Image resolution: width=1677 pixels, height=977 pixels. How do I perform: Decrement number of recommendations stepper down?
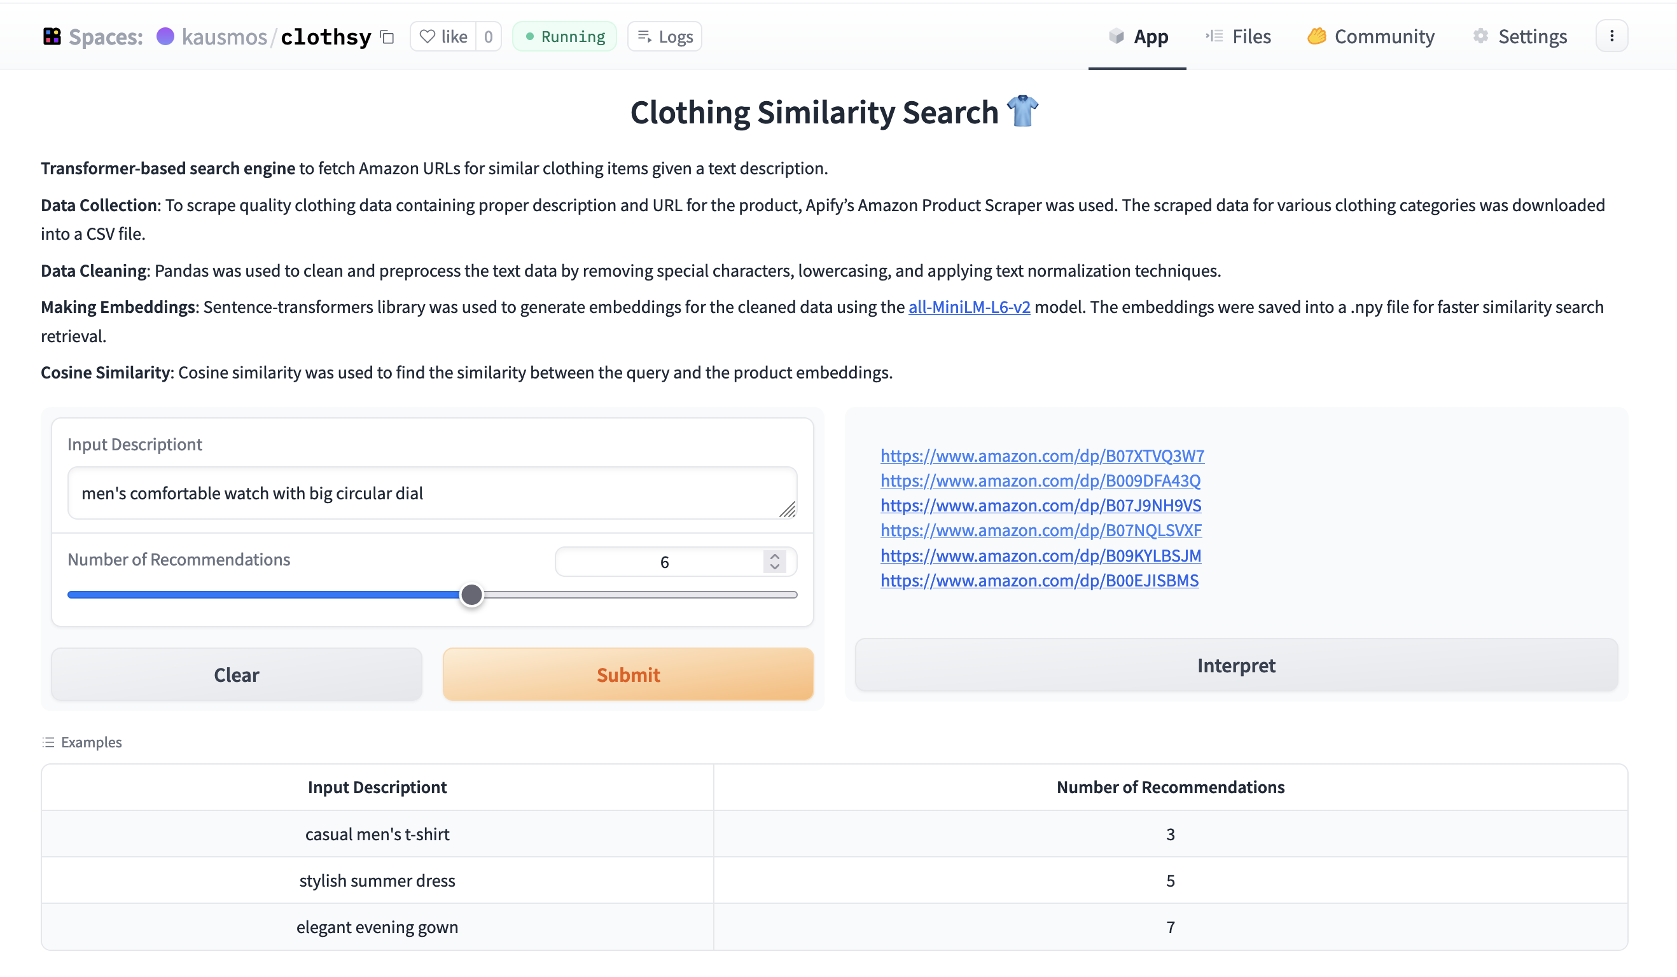(775, 567)
